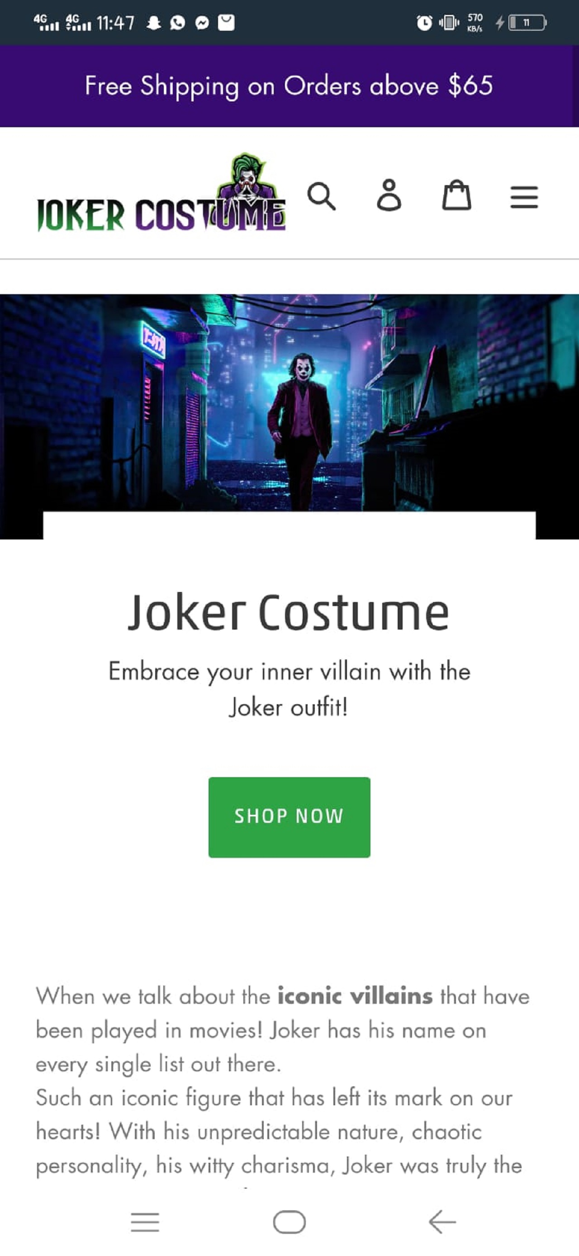
Task: Tap the battery indicator
Action: 527,23
